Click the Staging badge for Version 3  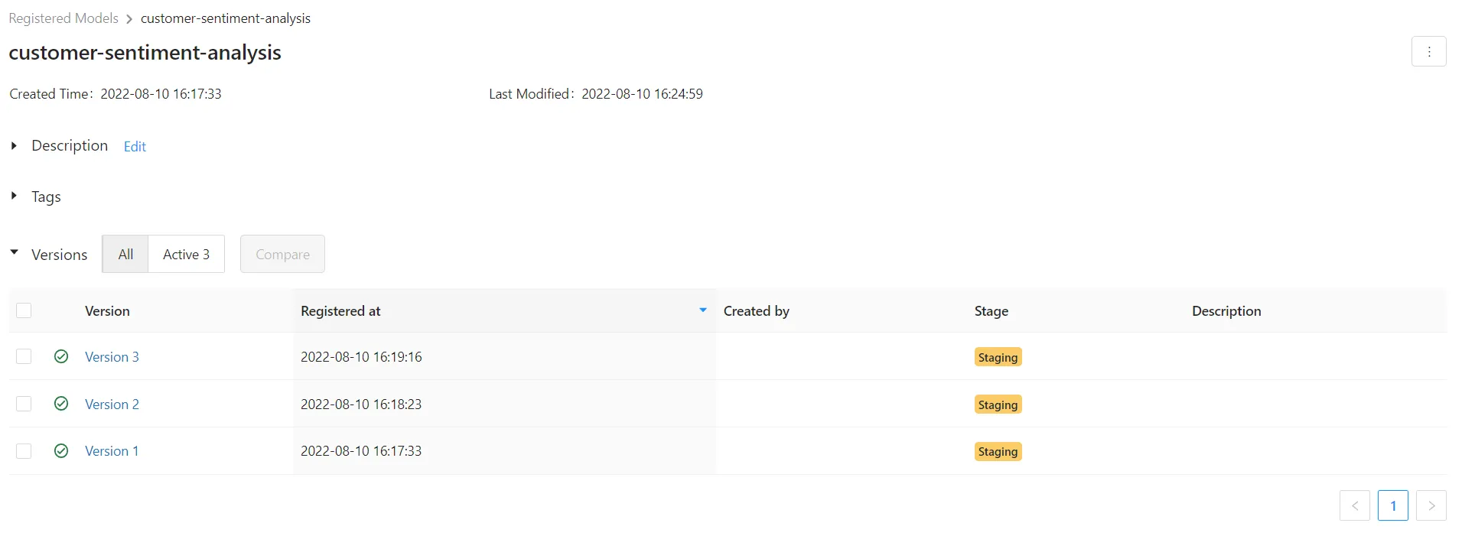click(x=998, y=357)
